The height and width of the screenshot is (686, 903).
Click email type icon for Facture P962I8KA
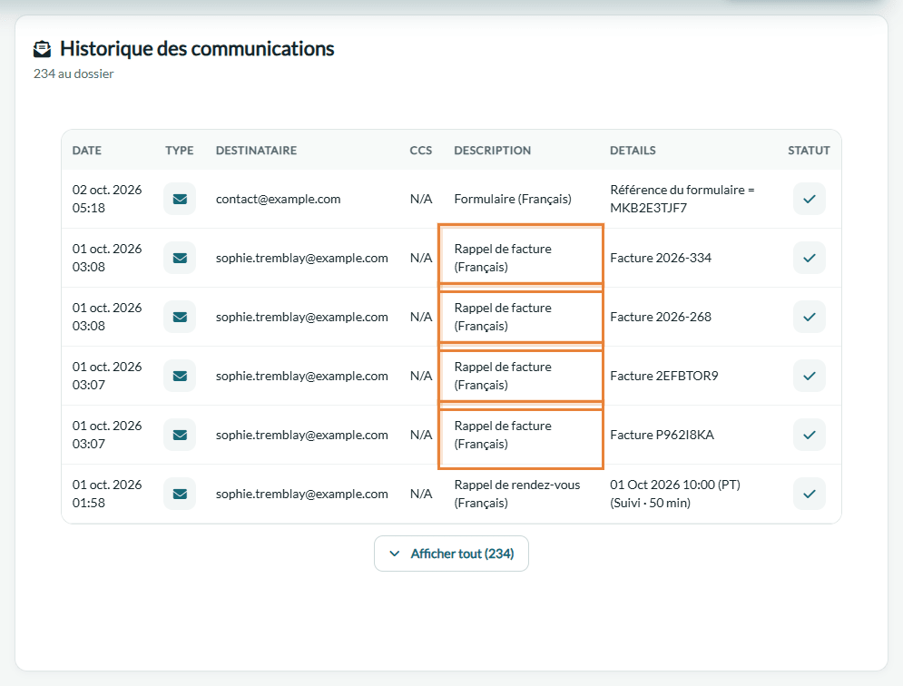[180, 435]
